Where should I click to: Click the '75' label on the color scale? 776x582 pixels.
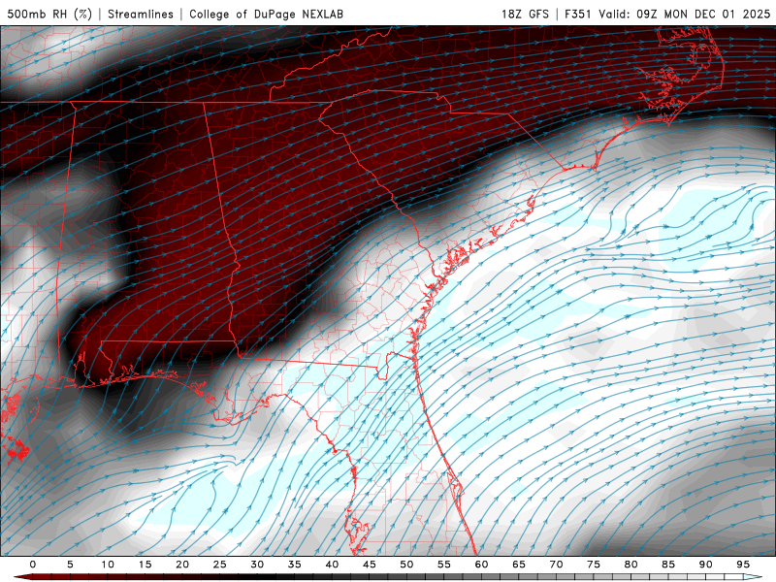[594, 565]
